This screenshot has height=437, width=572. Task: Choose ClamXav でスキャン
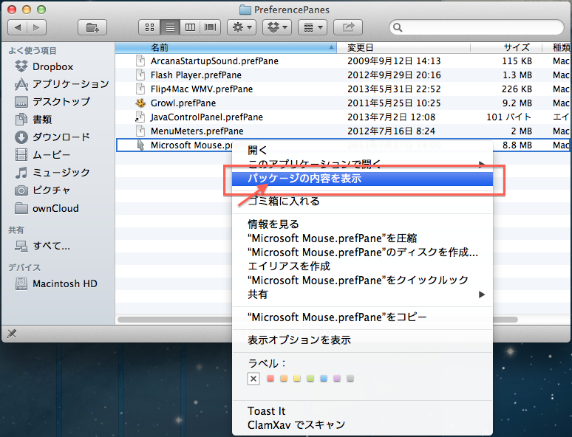click(x=362, y=425)
